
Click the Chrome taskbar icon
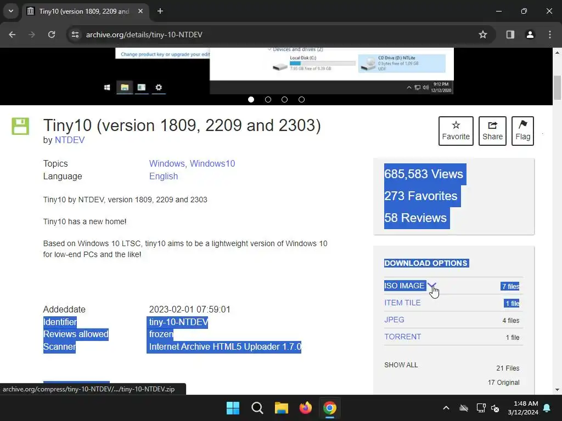point(330,408)
